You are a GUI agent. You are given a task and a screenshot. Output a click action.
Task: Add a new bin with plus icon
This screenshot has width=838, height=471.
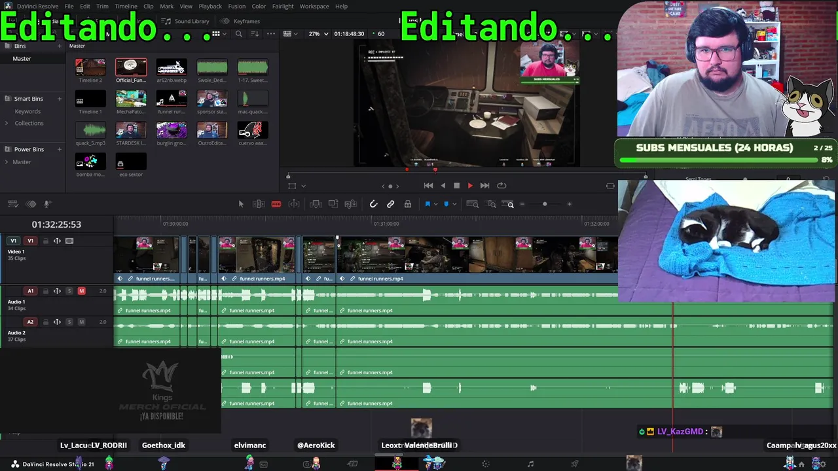click(59, 46)
